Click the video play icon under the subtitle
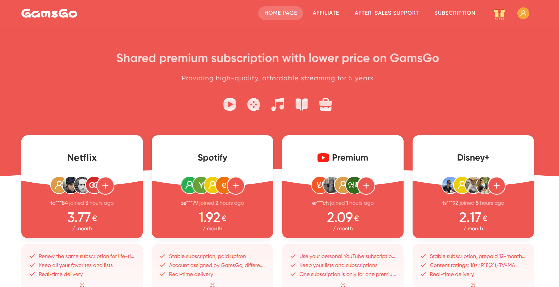Viewport: 559px width, 287px height. tap(229, 104)
